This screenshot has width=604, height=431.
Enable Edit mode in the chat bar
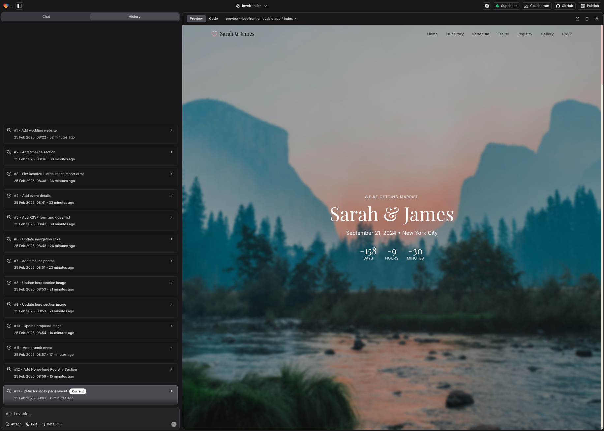pyautogui.click(x=32, y=424)
